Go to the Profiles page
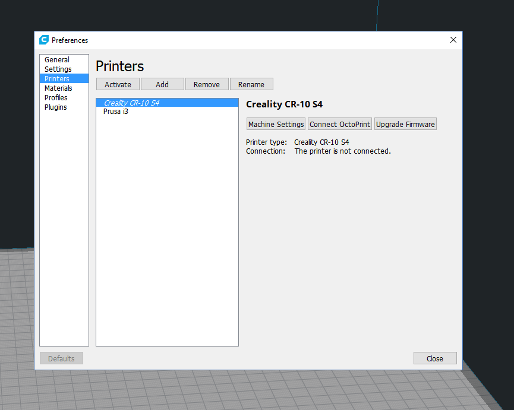The height and width of the screenshot is (410, 514). point(64,97)
